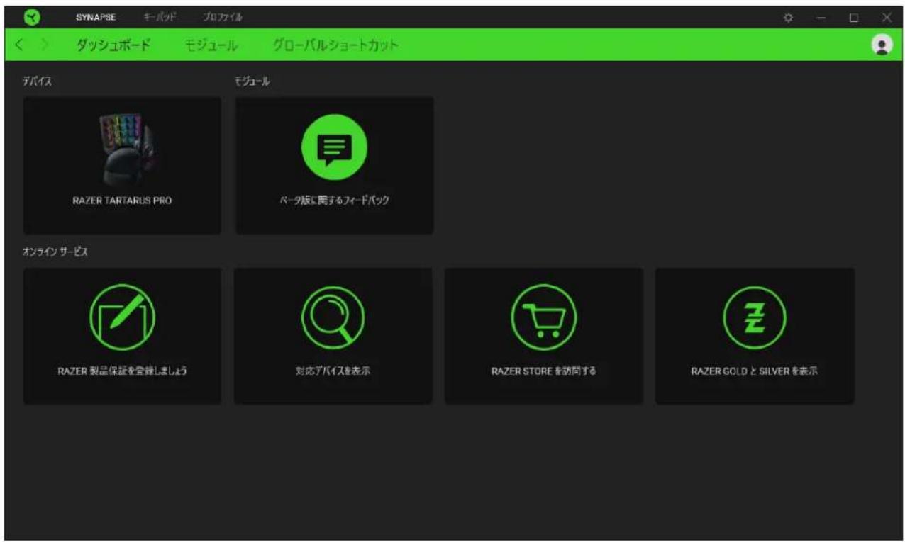Click the RAZER TARTARUS PRO label

point(122,201)
